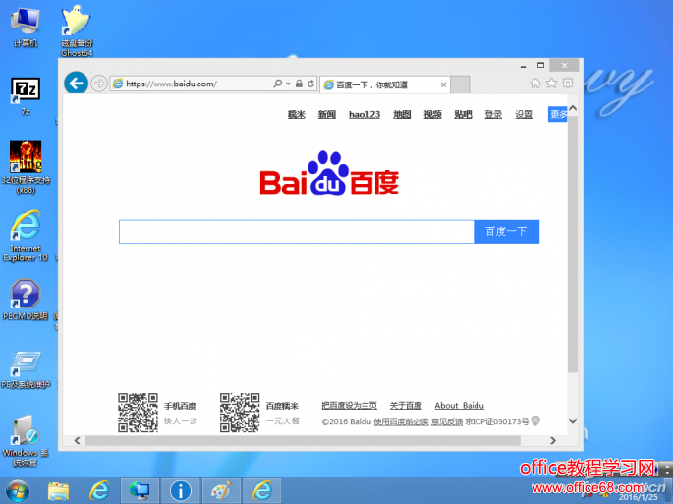Refresh the page with the reload icon
Image resolution: width=673 pixels, height=504 pixels.
[x=310, y=84]
